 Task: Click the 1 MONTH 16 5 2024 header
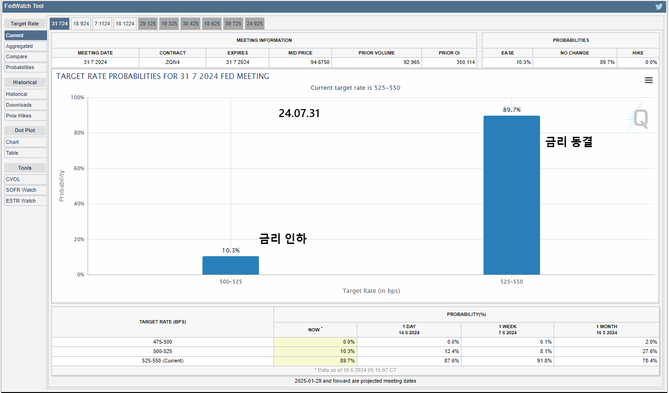point(606,330)
